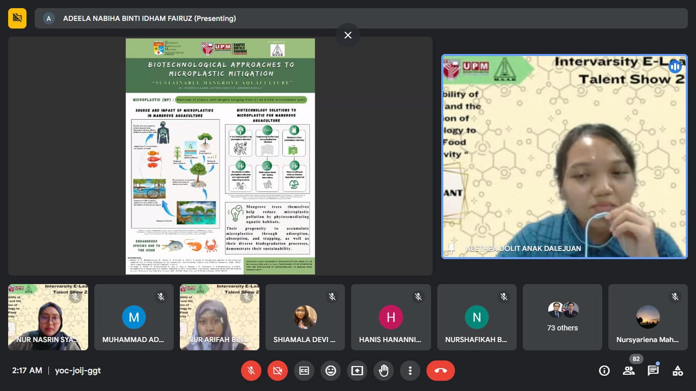This screenshot has height=391, width=696.
Task: Select Nursyariena Mah... participant tile
Action: coord(648,317)
